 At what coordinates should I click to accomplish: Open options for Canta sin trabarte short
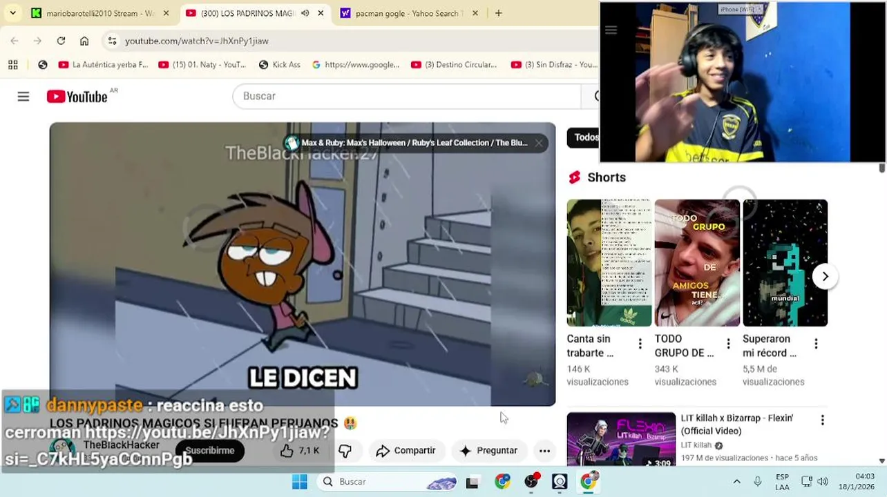click(x=640, y=344)
